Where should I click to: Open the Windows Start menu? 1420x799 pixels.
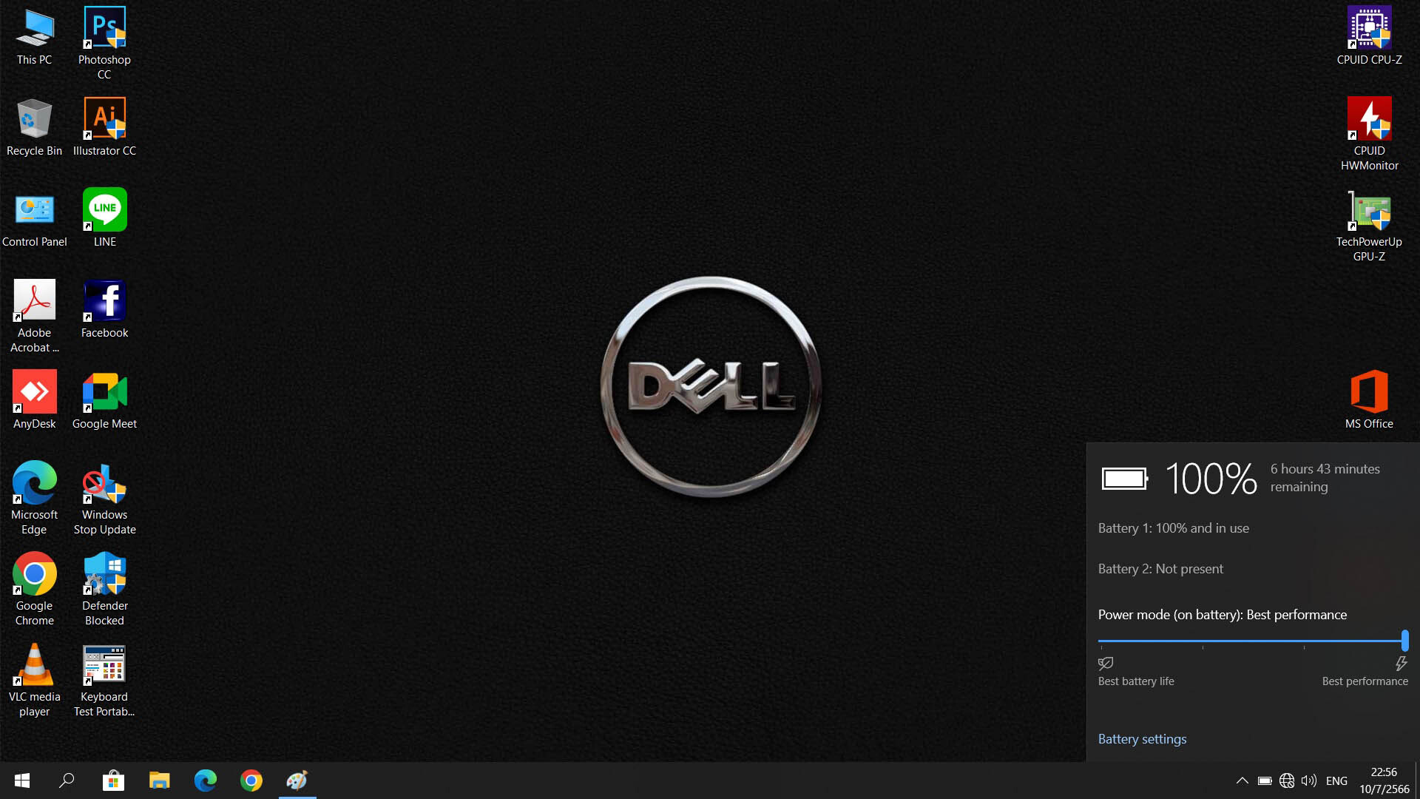click(22, 781)
